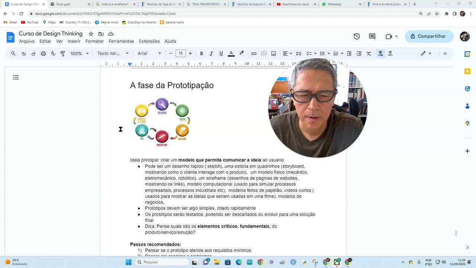
Task: Go to Docs home icon
Action: (x=10, y=37)
